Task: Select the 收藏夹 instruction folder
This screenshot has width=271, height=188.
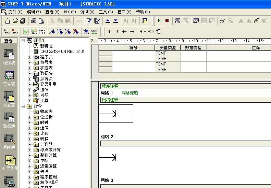Action: pos(46,112)
